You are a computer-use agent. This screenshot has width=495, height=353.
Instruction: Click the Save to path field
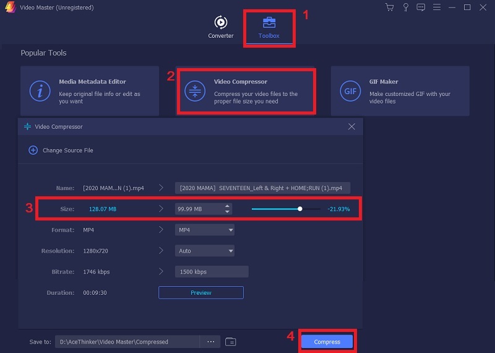click(127, 342)
